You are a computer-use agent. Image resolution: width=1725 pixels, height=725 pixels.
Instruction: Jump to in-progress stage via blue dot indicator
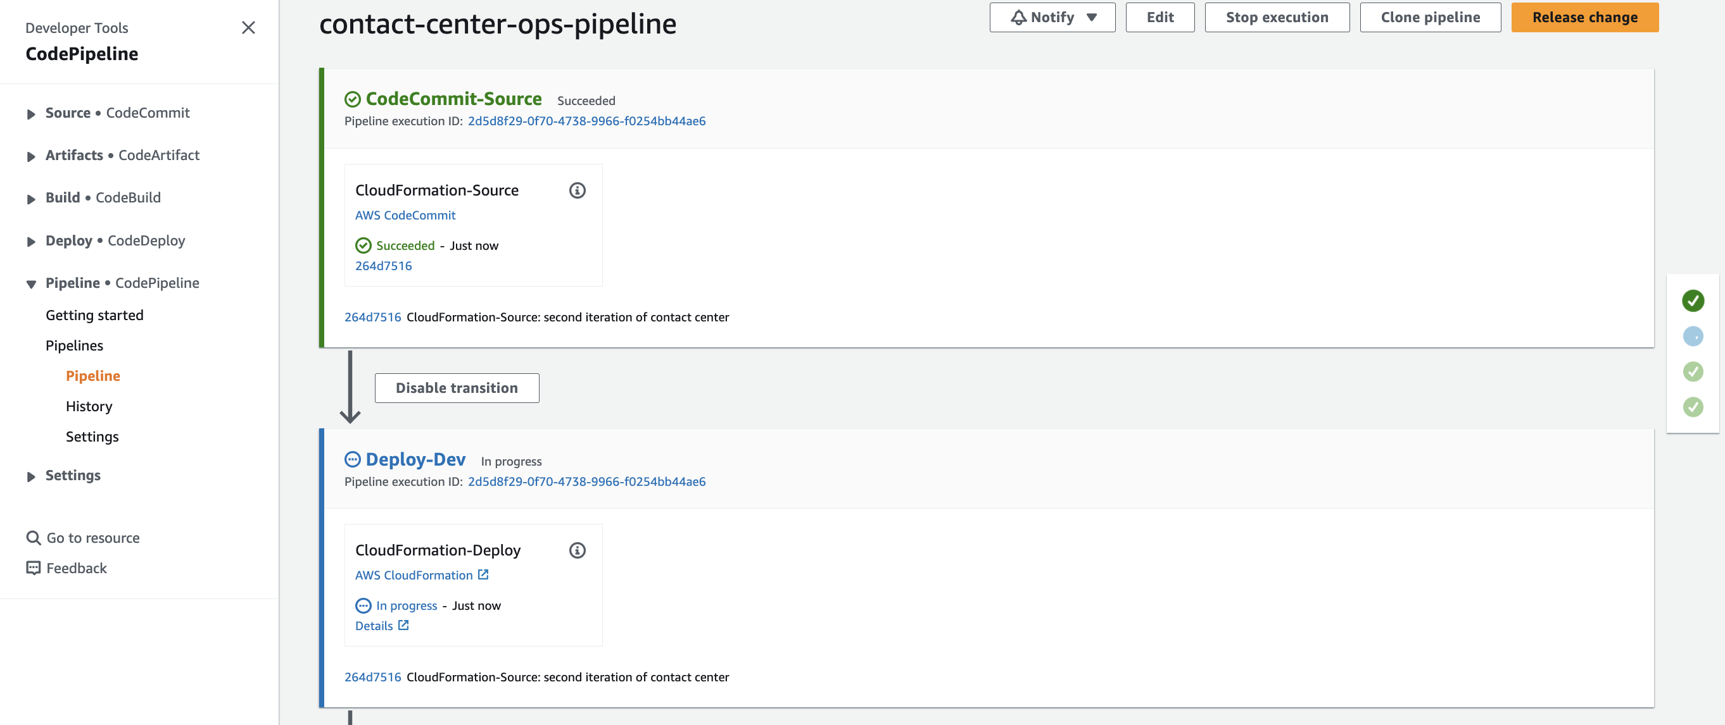(x=1693, y=337)
